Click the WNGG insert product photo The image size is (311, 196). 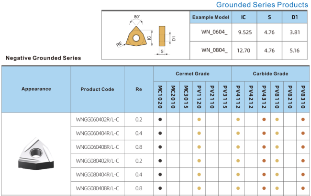(x=36, y=153)
